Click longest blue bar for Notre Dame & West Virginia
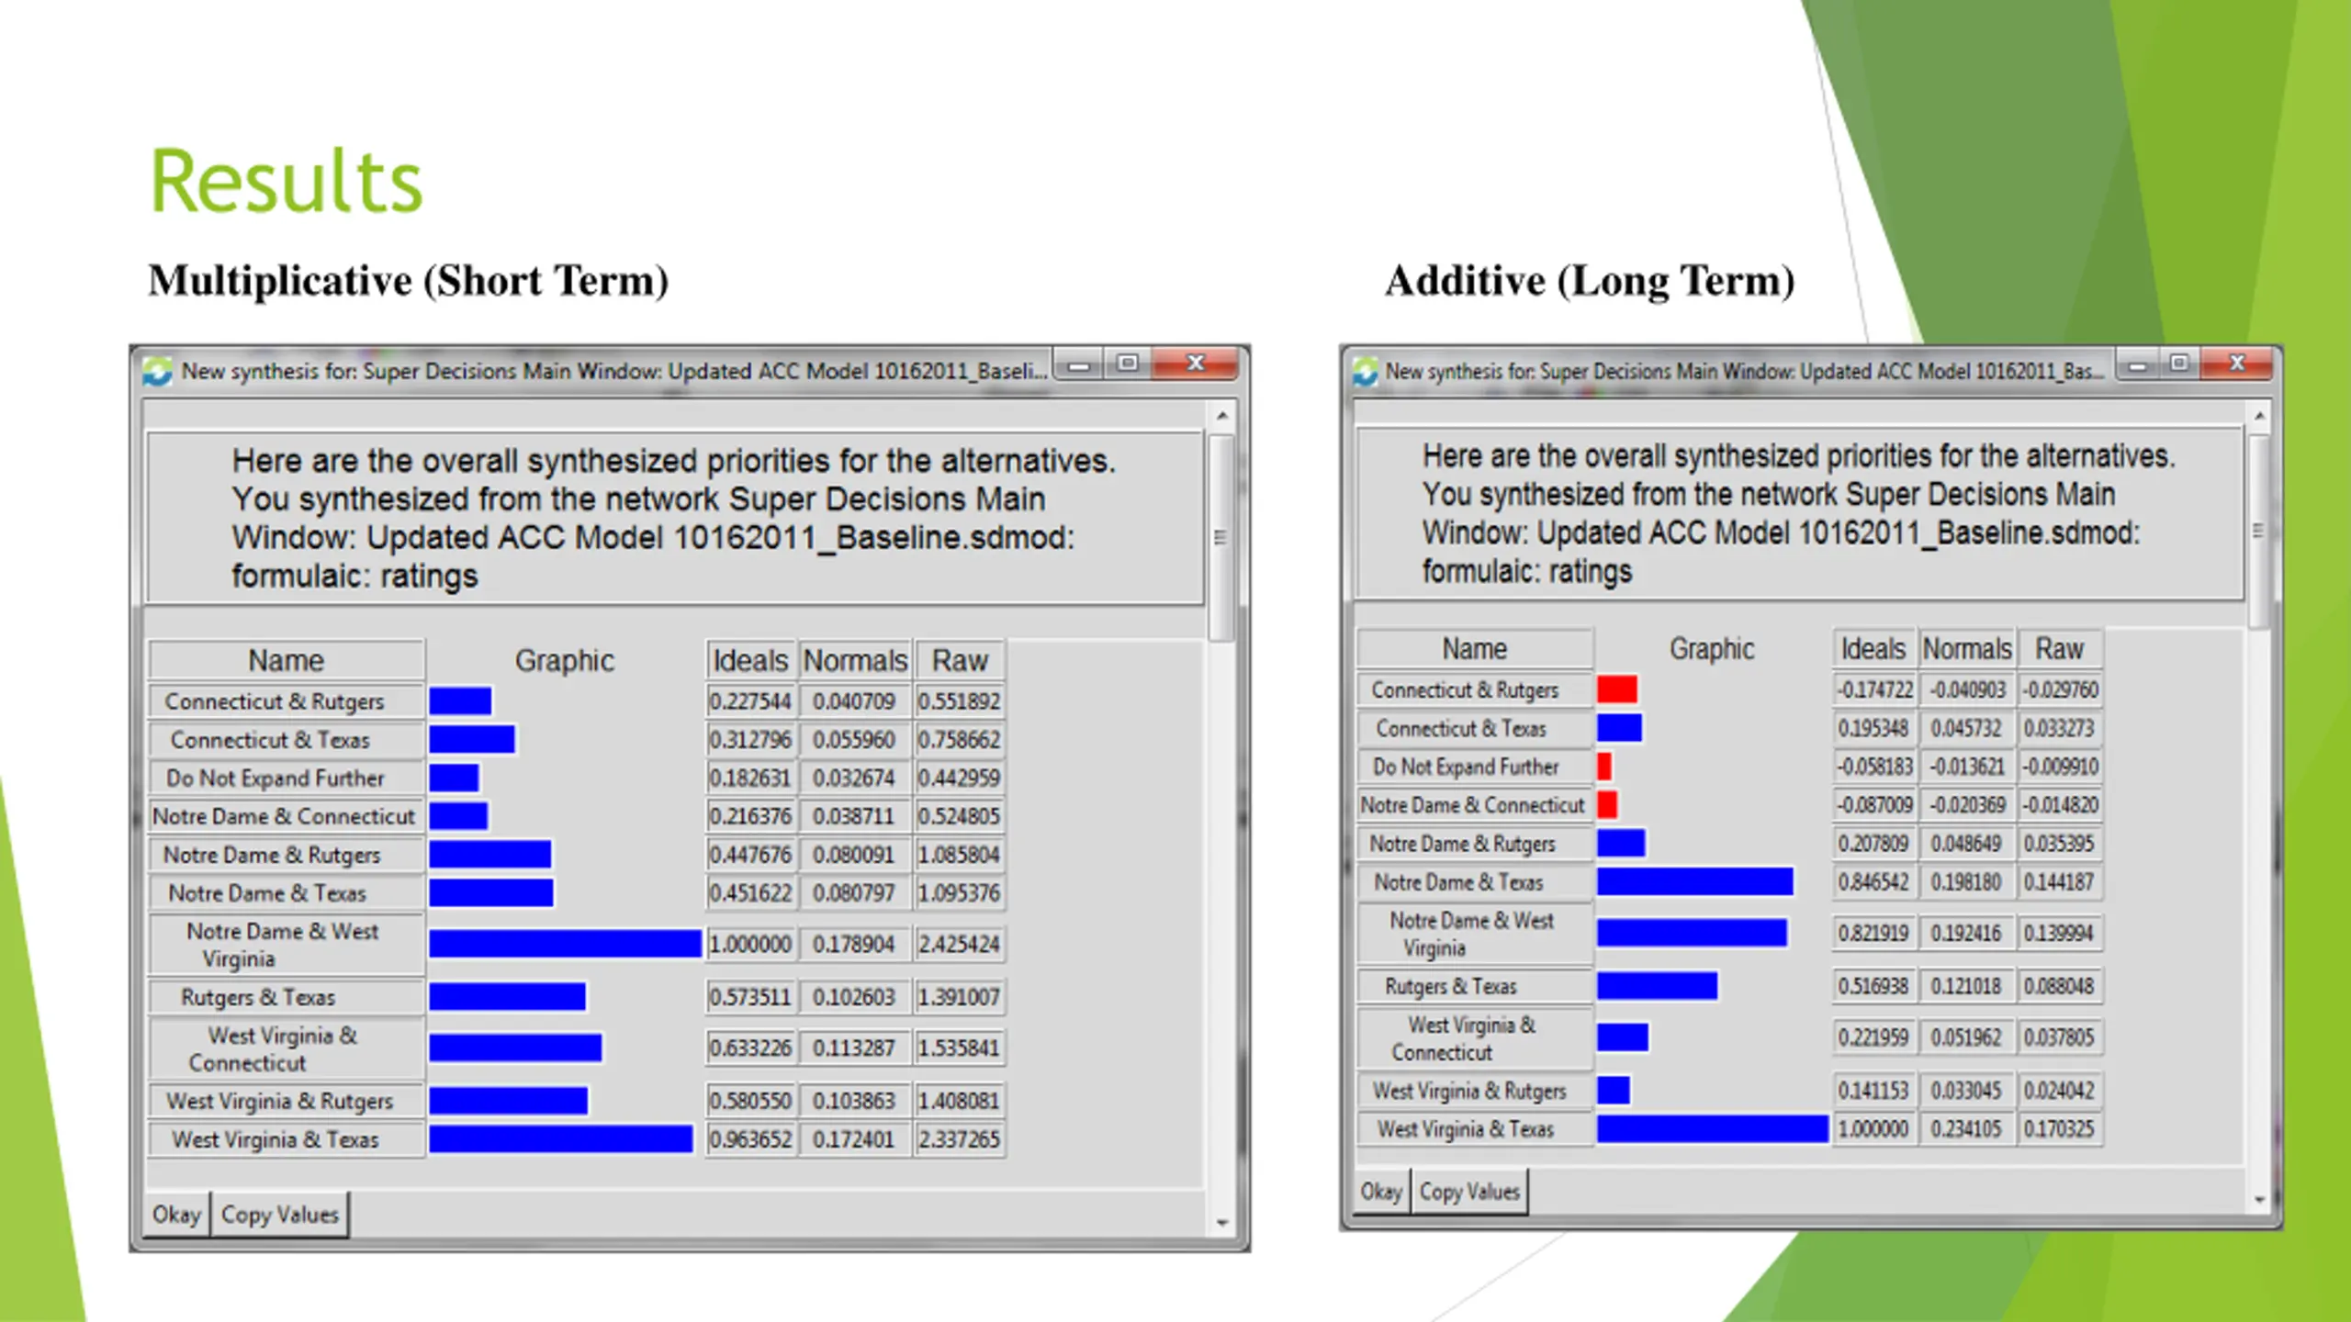The image size is (2351, 1322). (x=565, y=944)
